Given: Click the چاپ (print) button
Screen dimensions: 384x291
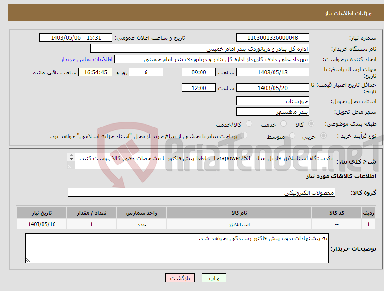Looking at the screenshot, I should coord(214,278).
